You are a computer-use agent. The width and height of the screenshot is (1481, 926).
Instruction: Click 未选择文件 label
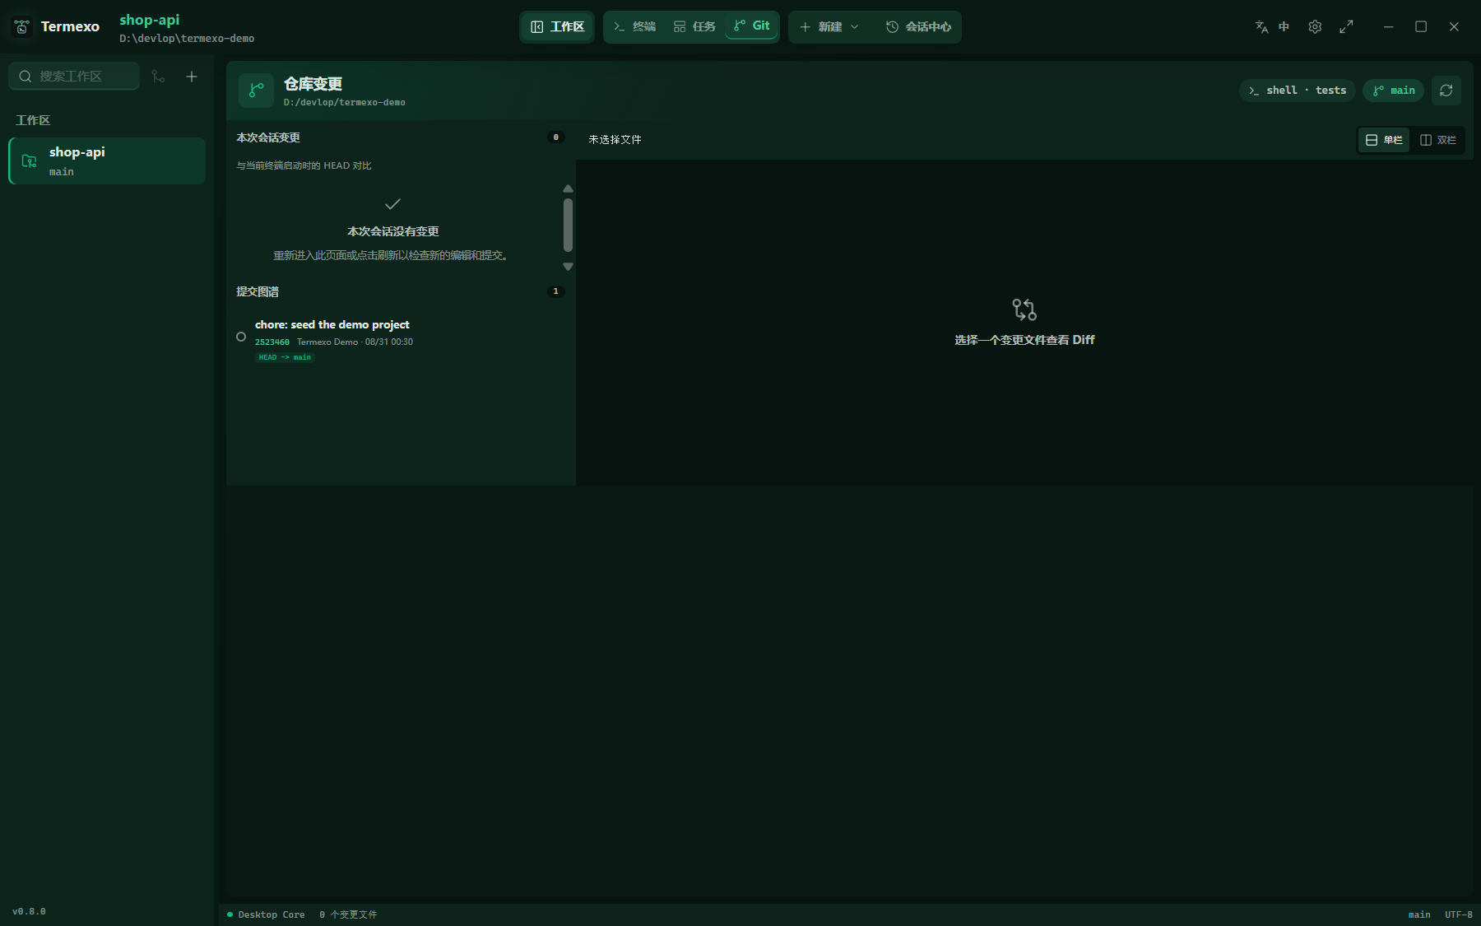pyautogui.click(x=615, y=140)
